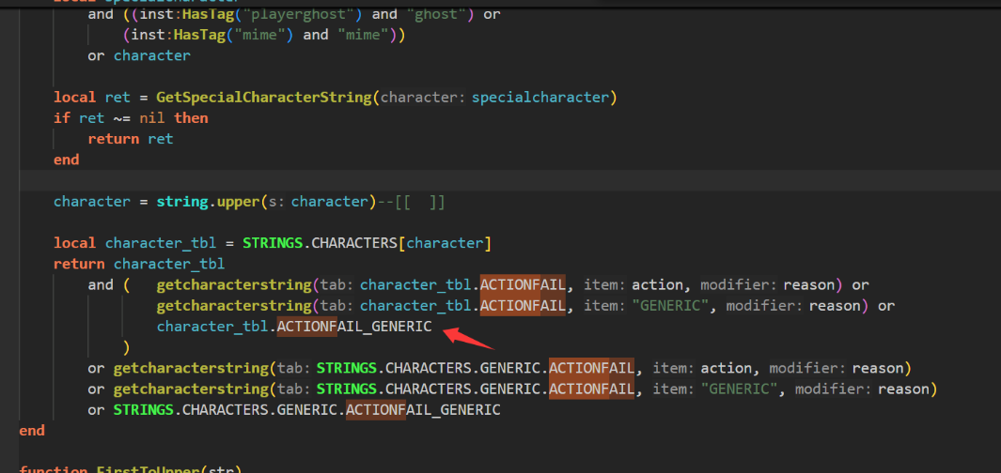The width and height of the screenshot is (1001, 473).
Task: Click the end keyword closing the if block
Action: click(x=67, y=160)
